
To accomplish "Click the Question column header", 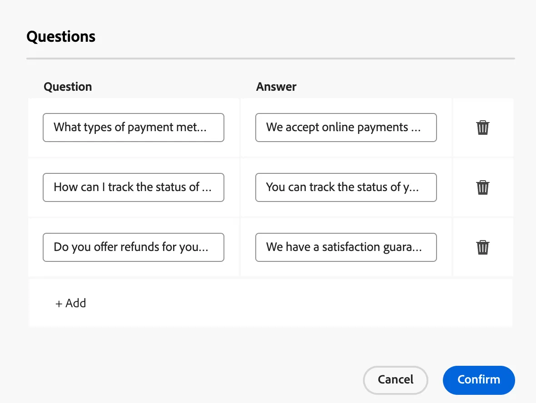I will pos(68,87).
